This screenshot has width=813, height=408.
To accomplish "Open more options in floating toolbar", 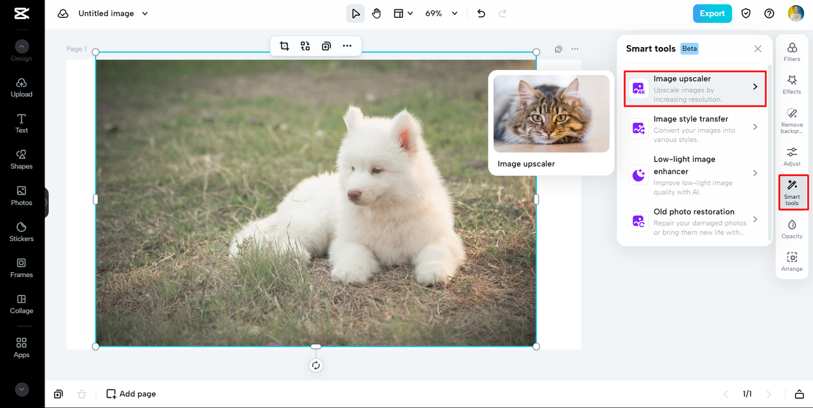I will tap(347, 46).
